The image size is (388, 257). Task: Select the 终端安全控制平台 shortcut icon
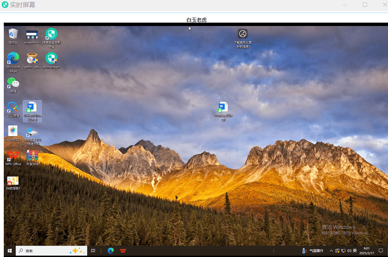click(x=51, y=34)
